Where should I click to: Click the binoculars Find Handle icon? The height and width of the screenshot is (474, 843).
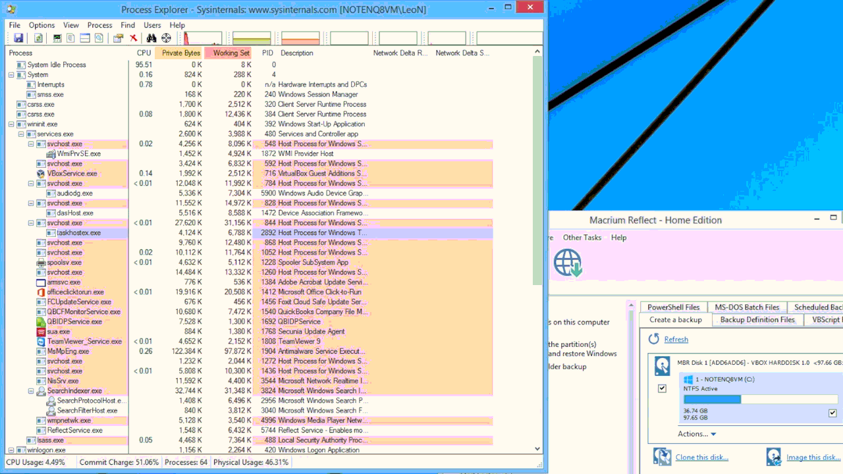click(x=151, y=38)
